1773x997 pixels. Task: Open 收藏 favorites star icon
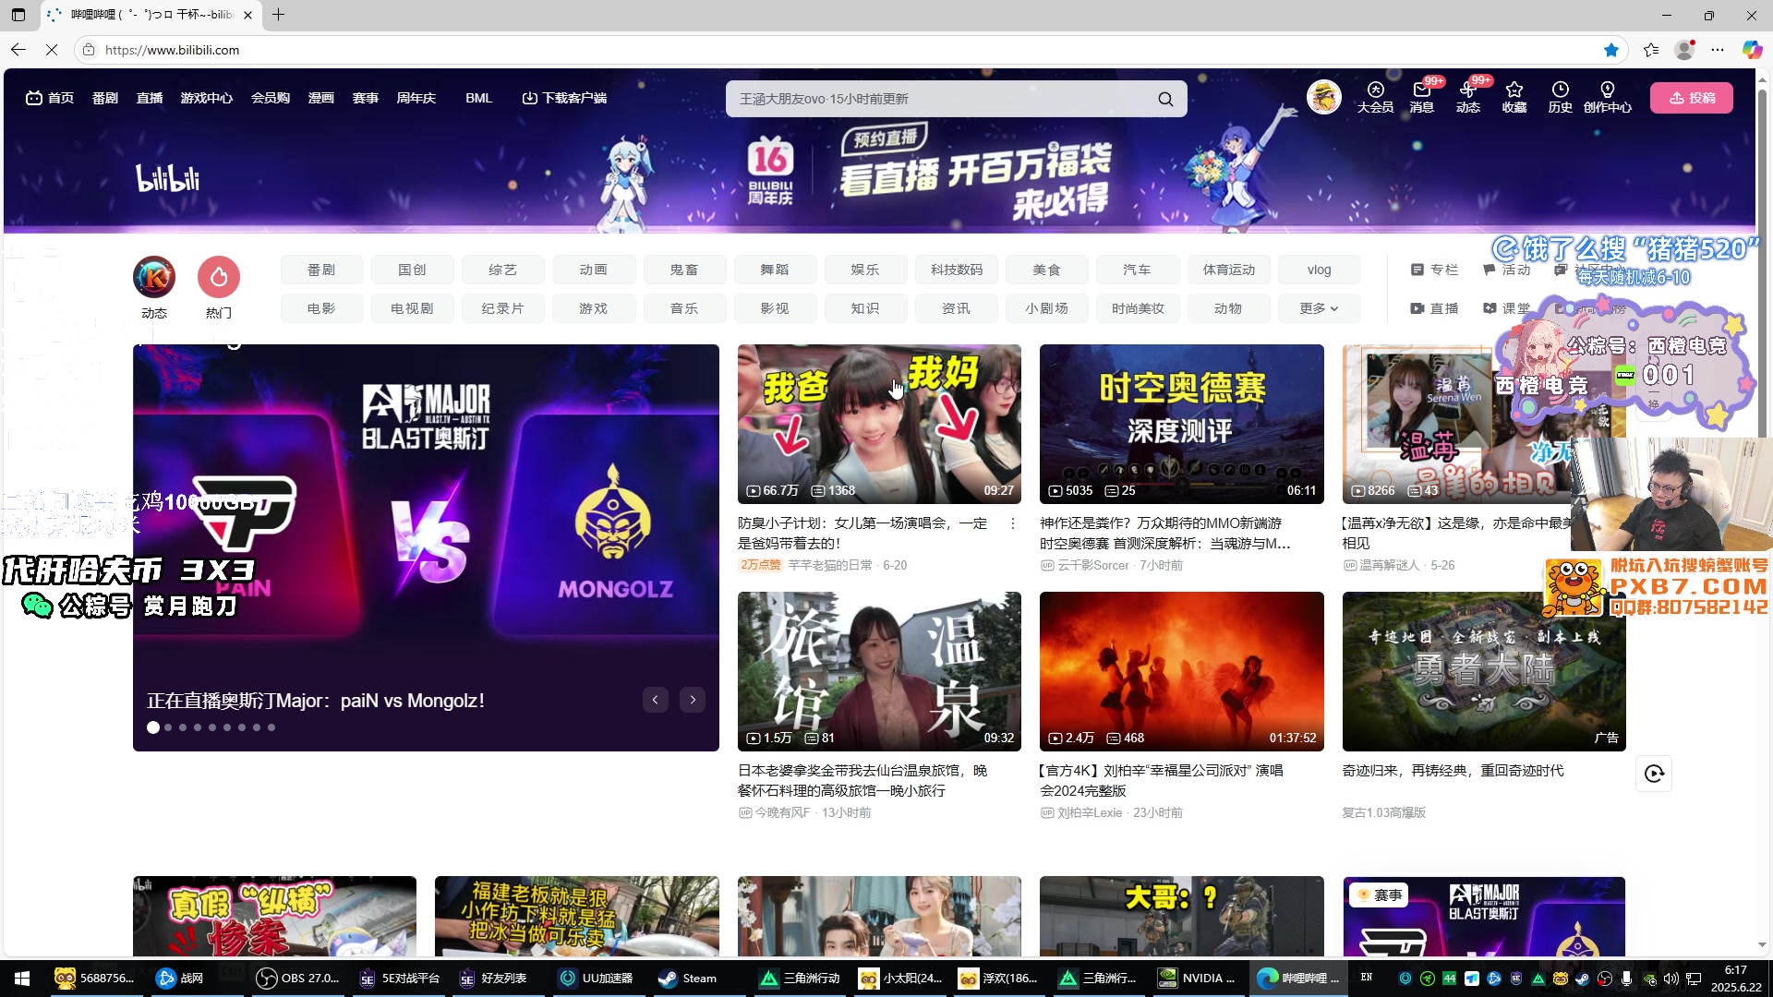click(1514, 97)
